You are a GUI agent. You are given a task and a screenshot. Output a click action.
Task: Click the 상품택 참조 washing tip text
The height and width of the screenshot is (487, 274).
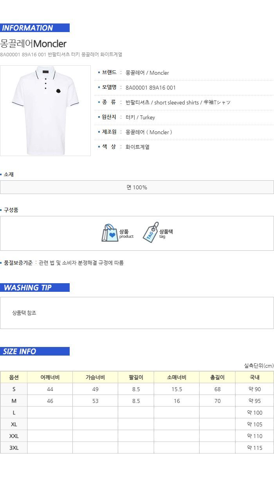(24, 313)
